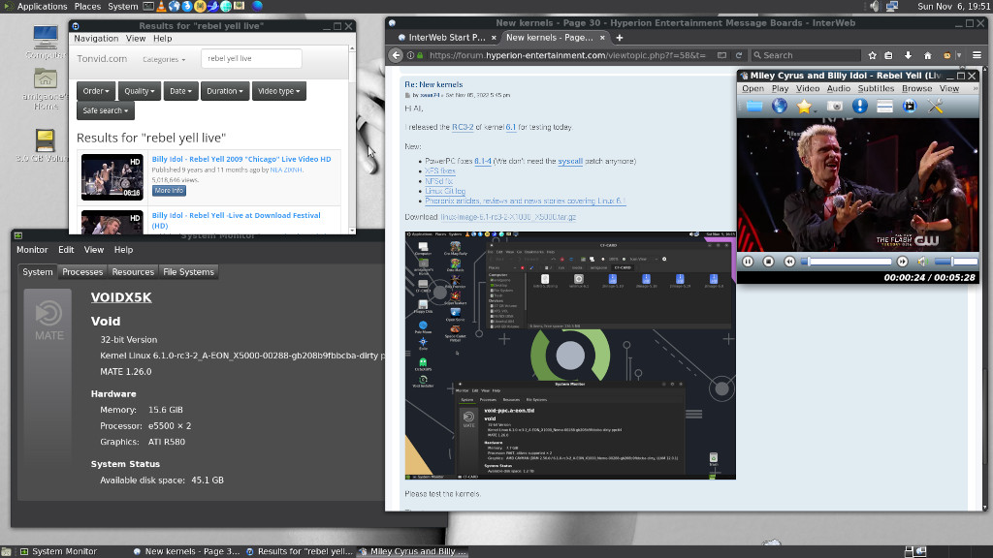Expand the Order dropdown on Tonvid
This screenshot has height=558, width=993.
[96, 91]
